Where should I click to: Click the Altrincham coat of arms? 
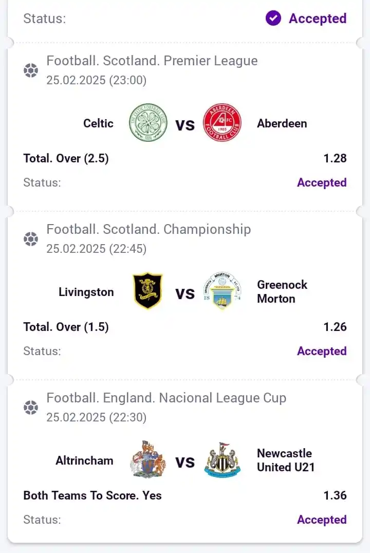148,459
